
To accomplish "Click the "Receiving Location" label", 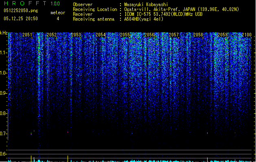I will click(95, 9).
